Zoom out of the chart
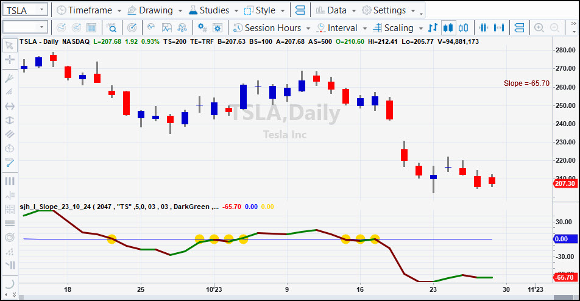 pos(554,28)
